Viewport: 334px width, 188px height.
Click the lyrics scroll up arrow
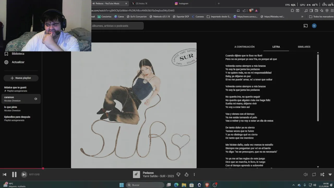pyautogui.click(x=318, y=53)
